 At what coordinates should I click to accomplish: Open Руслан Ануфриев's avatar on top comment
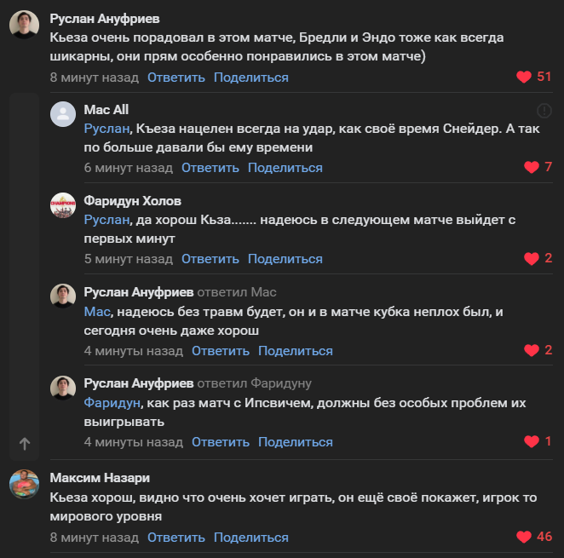25,26
